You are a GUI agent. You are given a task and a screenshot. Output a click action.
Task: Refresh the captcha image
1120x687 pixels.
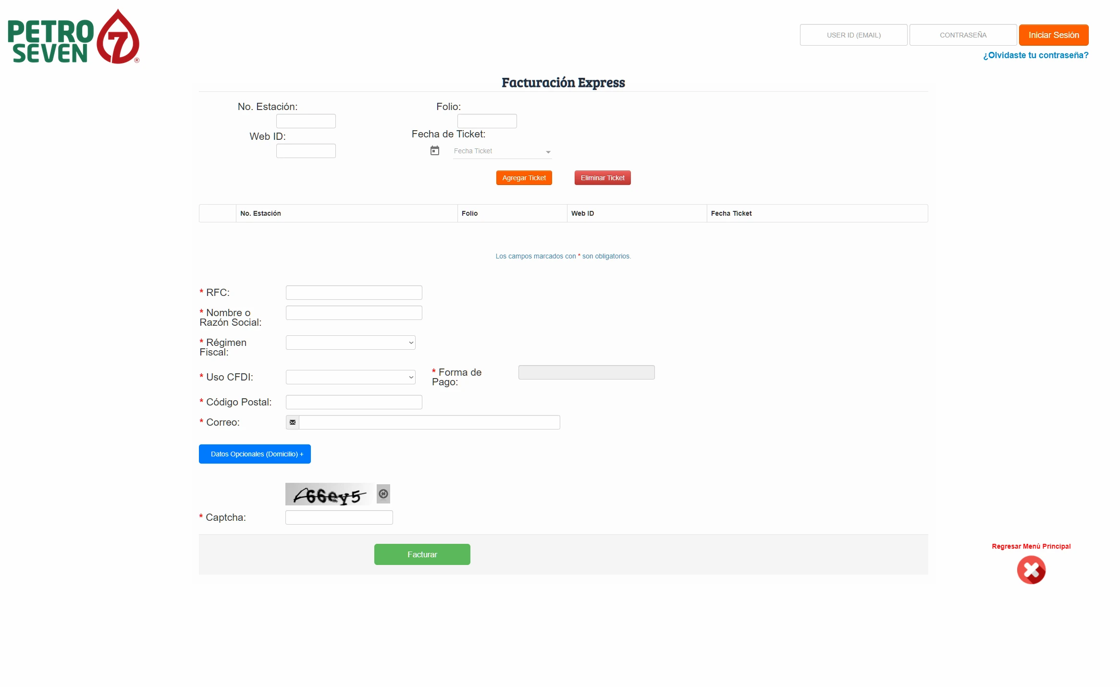click(383, 494)
